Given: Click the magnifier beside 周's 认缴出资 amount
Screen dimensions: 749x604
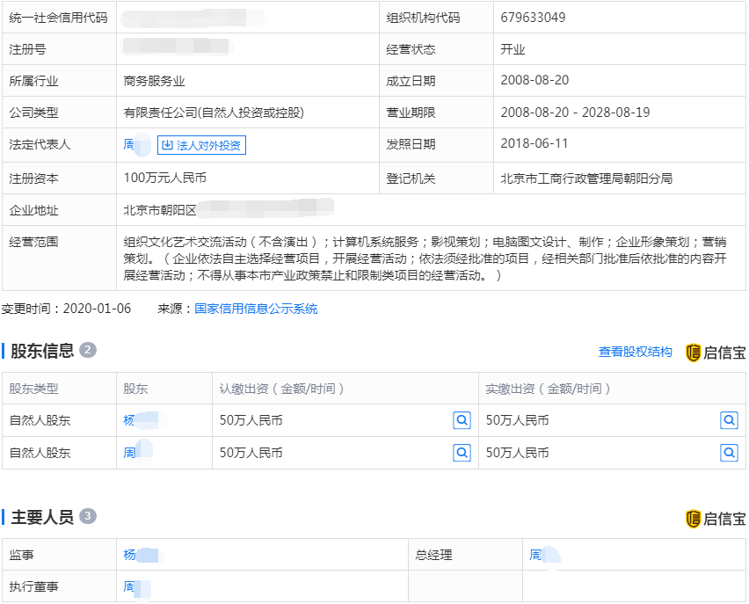Looking at the screenshot, I should (461, 453).
